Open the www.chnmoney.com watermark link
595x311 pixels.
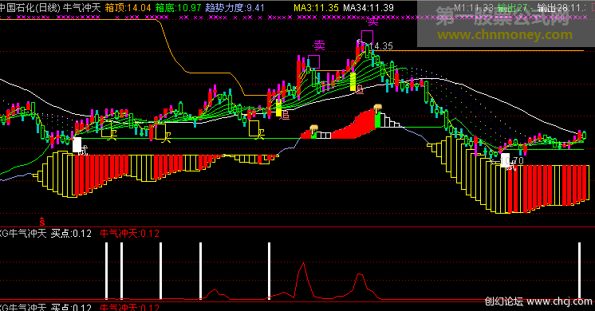(x=505, y=35)
